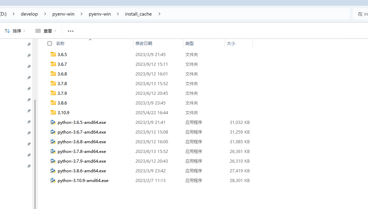Select file name python-3.10.9-amd64.exe

coord(83,180)
